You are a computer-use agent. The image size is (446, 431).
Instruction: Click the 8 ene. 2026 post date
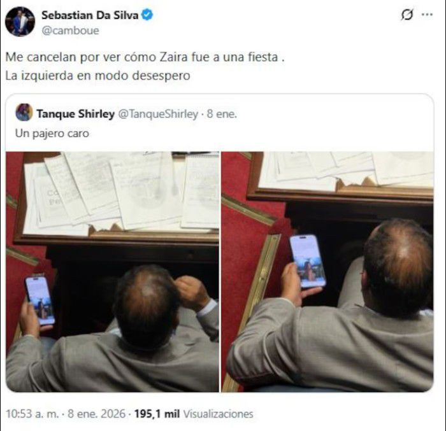pyautogui.click(x=96, y=414)
